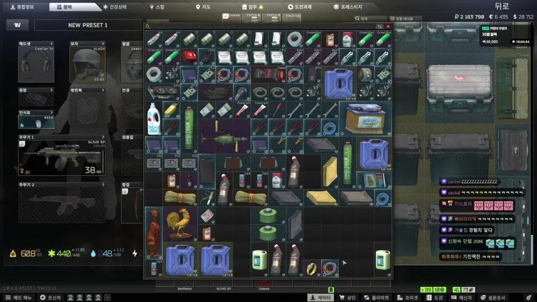The height and width of the screenshot is (302, 537).
Task: Select the red first-aid pouch item
Action: 189,57
